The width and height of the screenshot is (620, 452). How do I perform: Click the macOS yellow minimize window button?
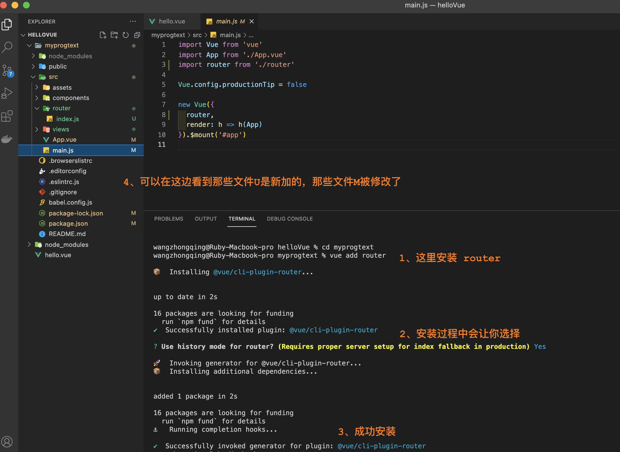(x=15, y=5)
